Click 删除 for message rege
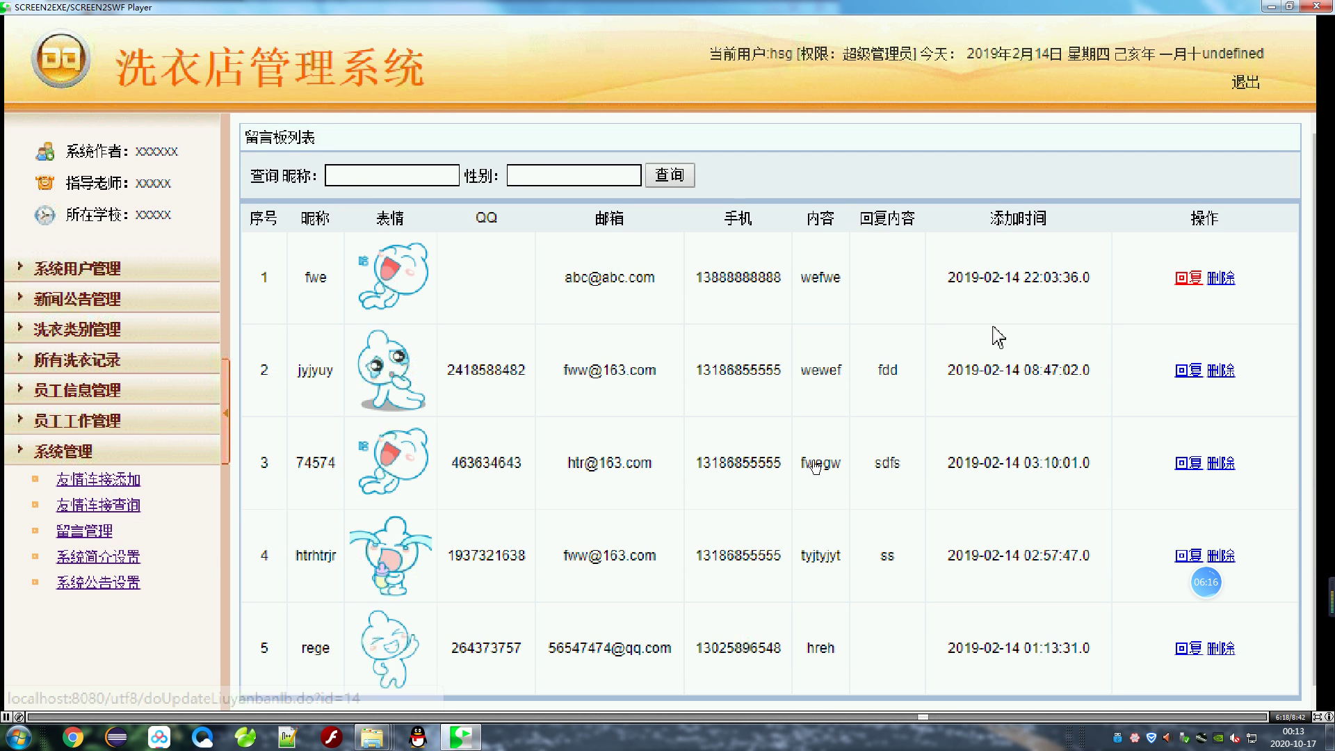 1221,649
